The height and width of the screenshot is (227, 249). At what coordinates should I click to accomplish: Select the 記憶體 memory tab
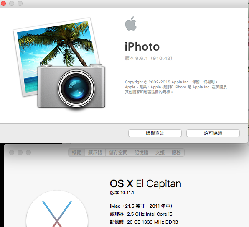141,152
